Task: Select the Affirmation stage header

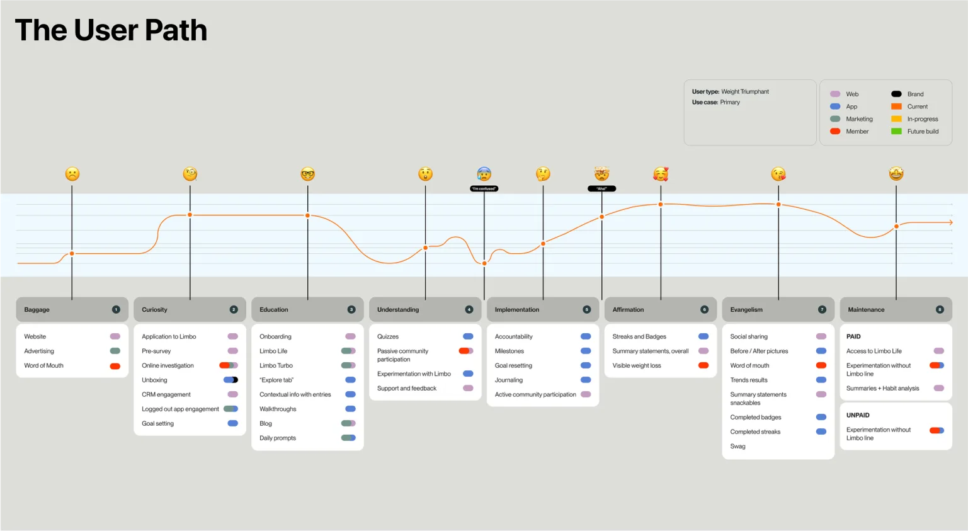Action: [661, 309]
